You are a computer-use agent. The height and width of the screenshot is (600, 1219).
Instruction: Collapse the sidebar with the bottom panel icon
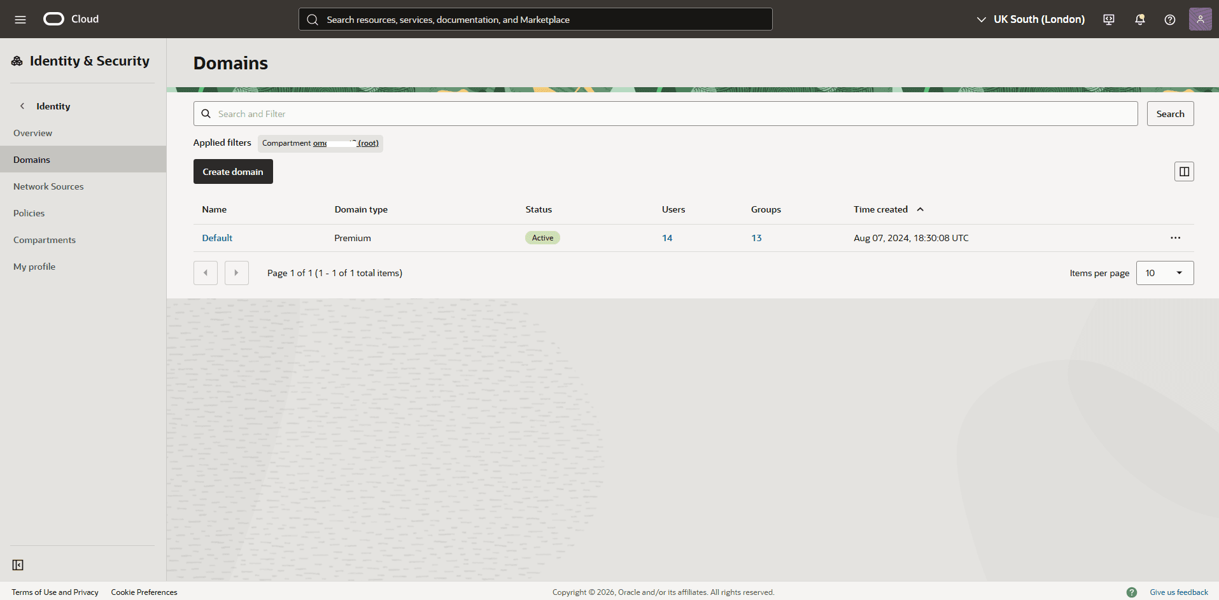pyautogui.click(x=18, y=565)
